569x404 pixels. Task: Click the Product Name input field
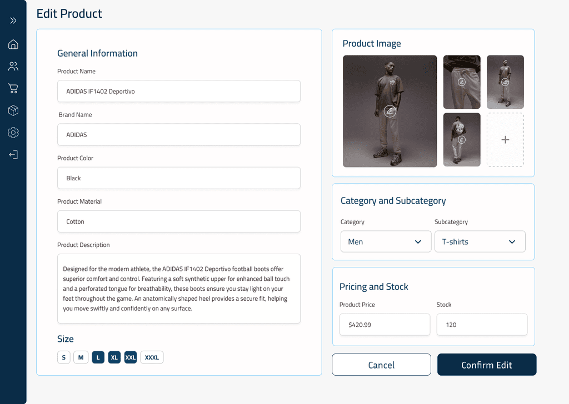179,91
